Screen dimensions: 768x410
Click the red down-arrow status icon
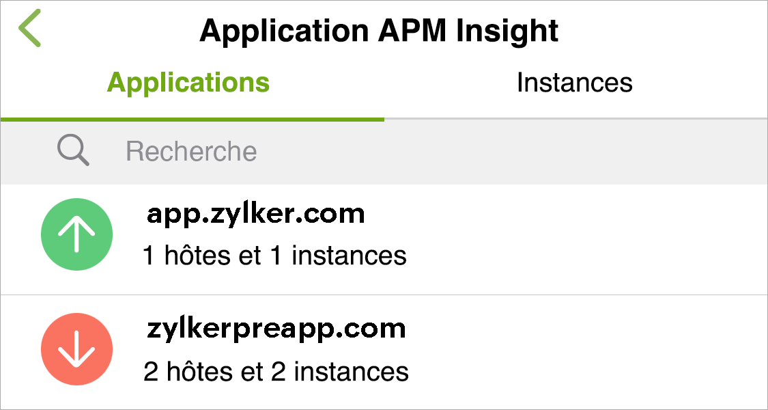click(x=76, y=350)
